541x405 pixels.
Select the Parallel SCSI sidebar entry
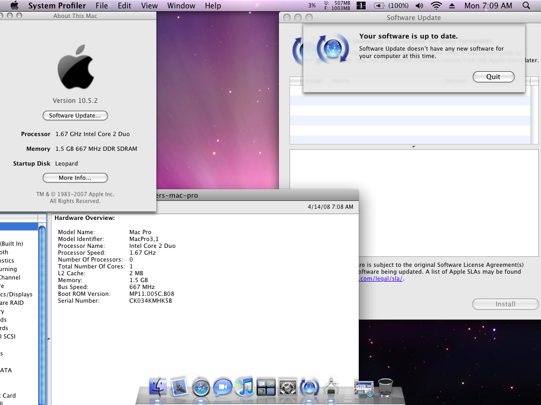click(7, 336)
